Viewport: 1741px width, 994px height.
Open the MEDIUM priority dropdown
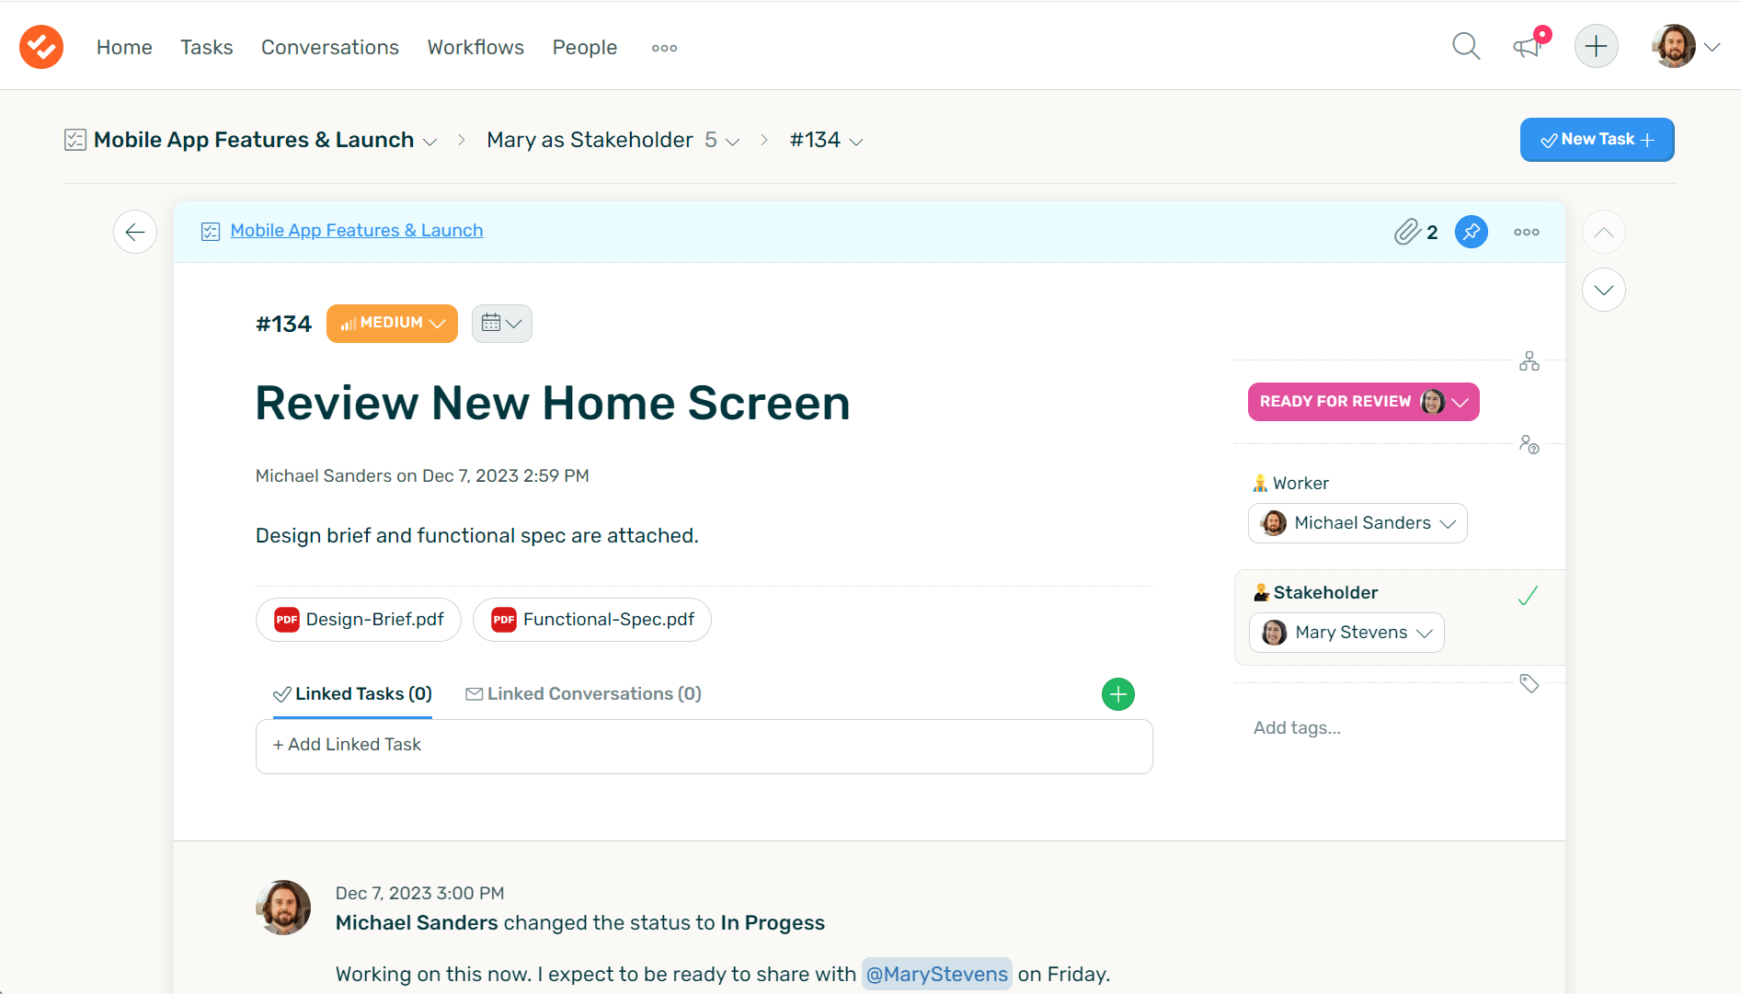[x=392, y=324]
